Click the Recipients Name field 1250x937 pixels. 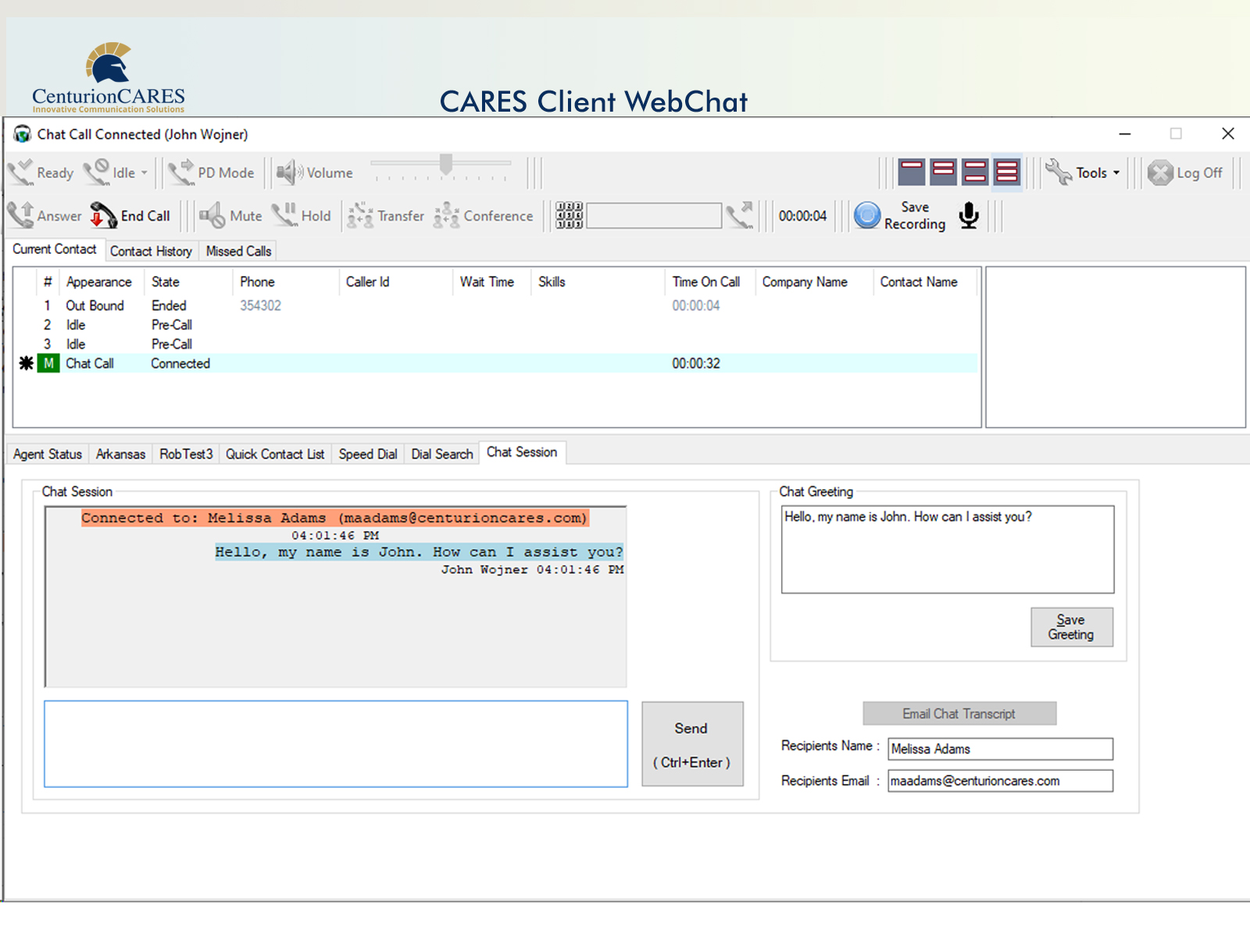1001,749
